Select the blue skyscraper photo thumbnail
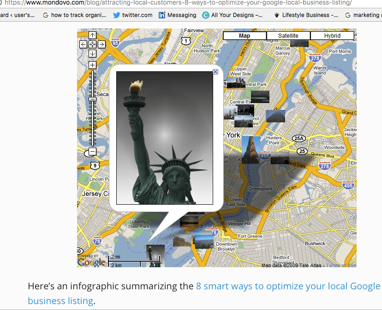Screen dimensions: 382x310 coord(275,116)
